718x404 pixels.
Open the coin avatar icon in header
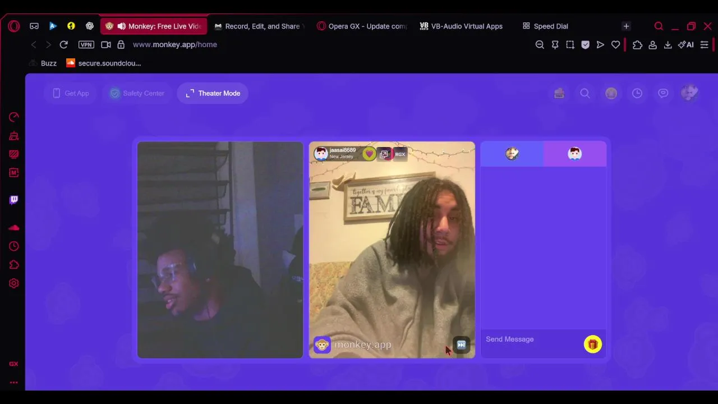(x=611, y=94)
